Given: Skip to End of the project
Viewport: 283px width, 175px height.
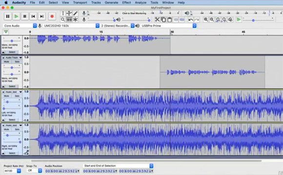Looking at the screenshot, I should [x=41, y=17].
